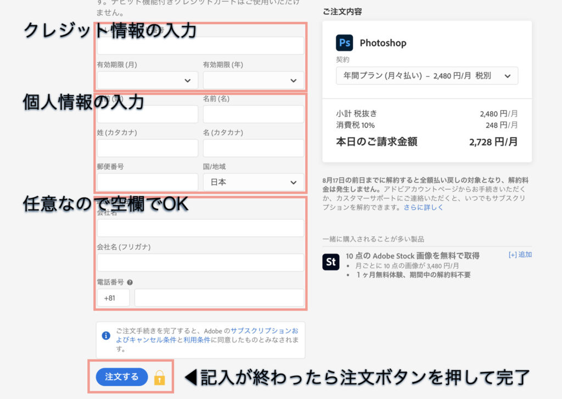Click the 契約 label above plan dropdown
The height and width of the screenshot is (399, 562).
click(342, 59)
